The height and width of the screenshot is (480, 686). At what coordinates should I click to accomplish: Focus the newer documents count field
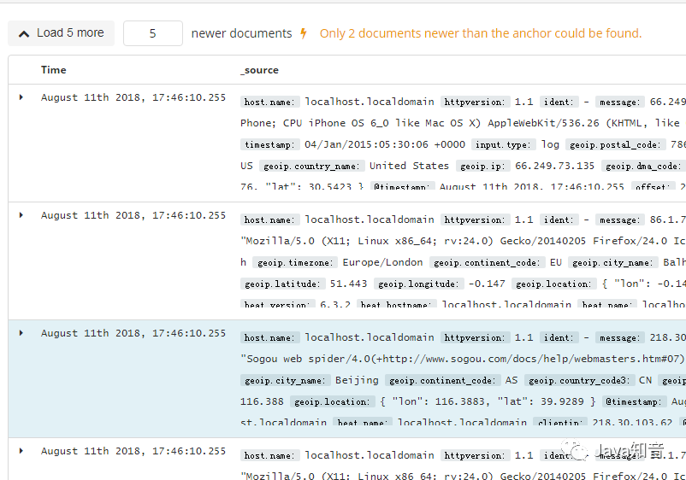tap(153, 33)
